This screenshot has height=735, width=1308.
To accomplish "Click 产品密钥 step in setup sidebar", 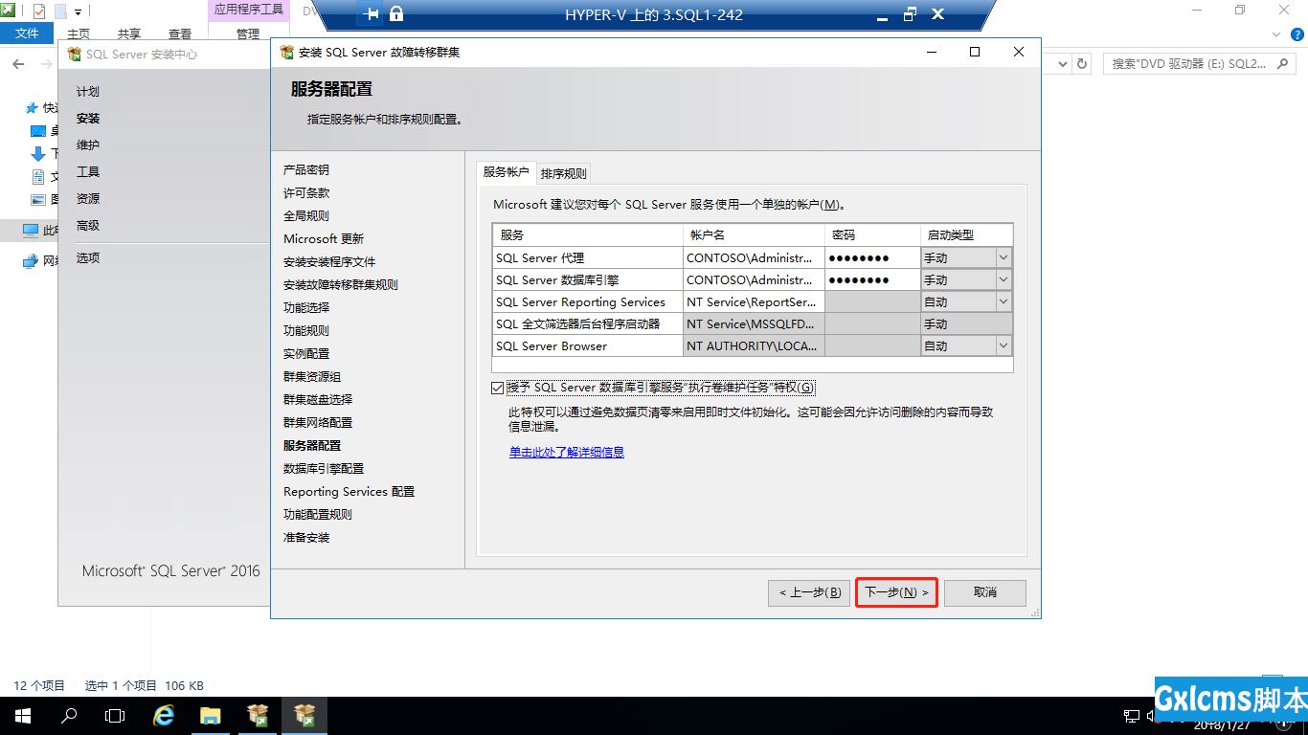I will (x=306, y=169).
